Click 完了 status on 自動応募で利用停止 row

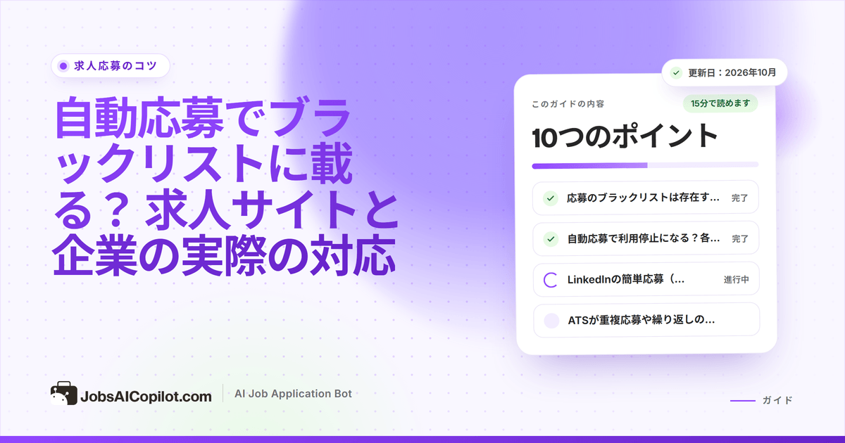(740, 239)
